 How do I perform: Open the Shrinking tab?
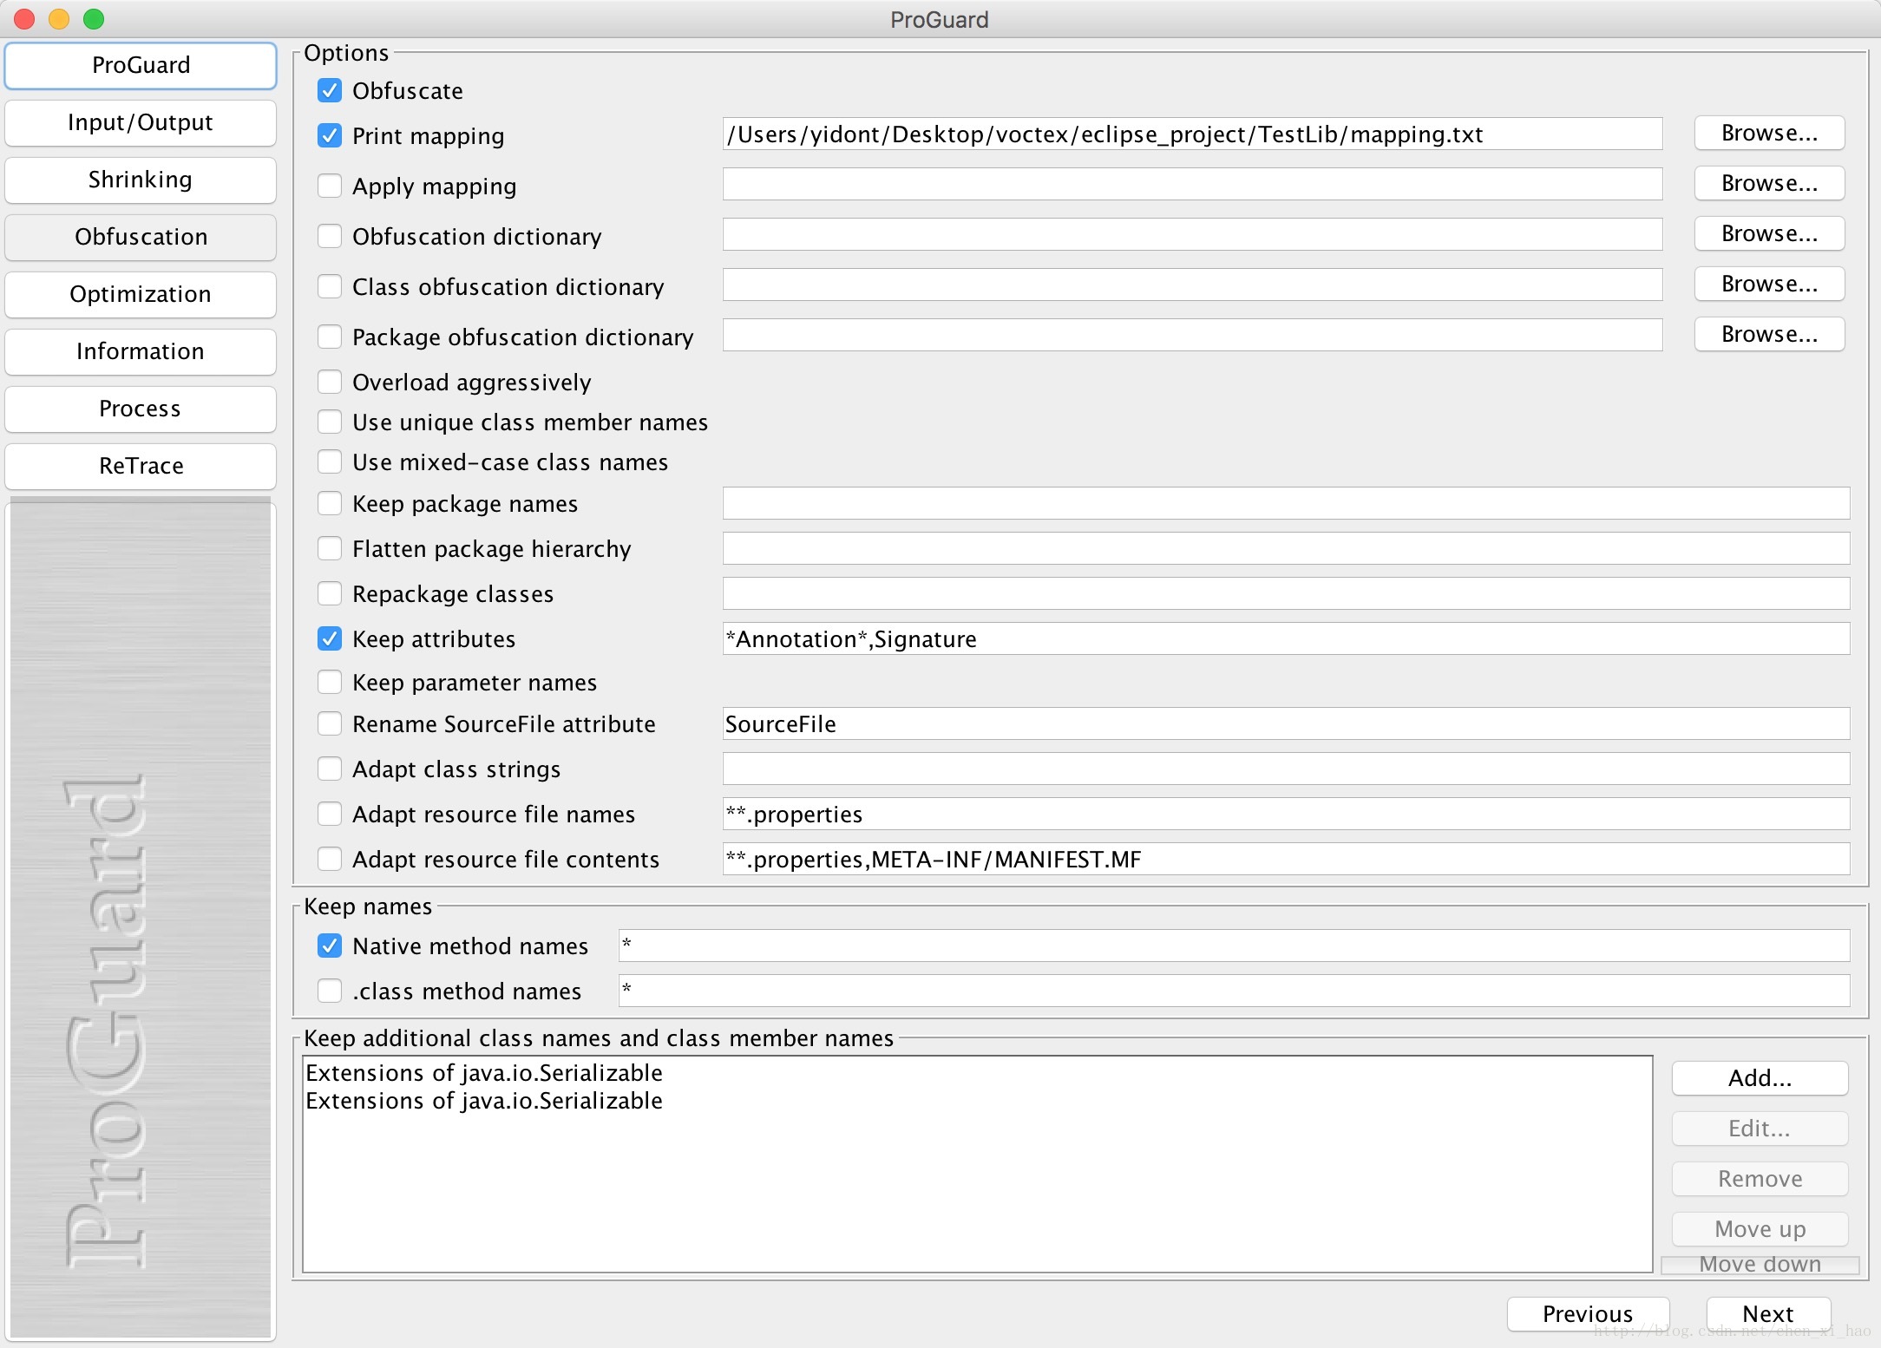(x=141, y=180)
